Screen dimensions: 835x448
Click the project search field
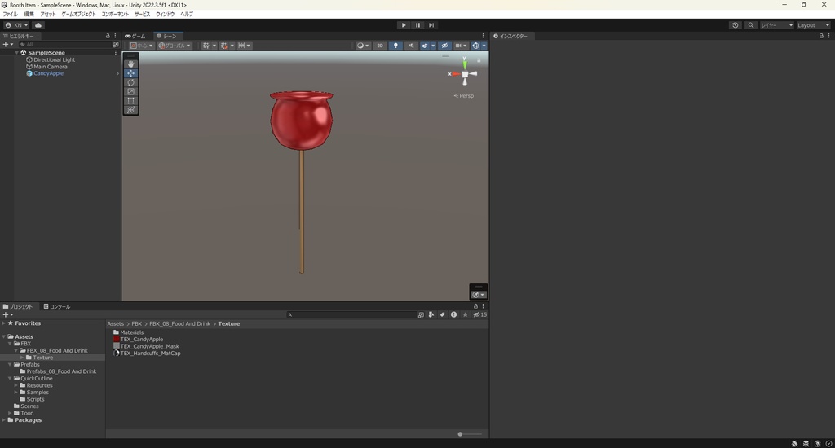(351, 314)
